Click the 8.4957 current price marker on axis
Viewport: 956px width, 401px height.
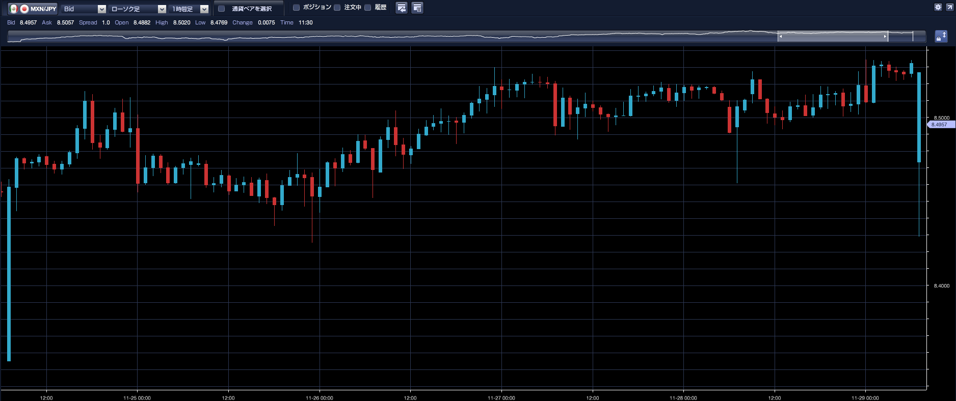tap(940, 125)
